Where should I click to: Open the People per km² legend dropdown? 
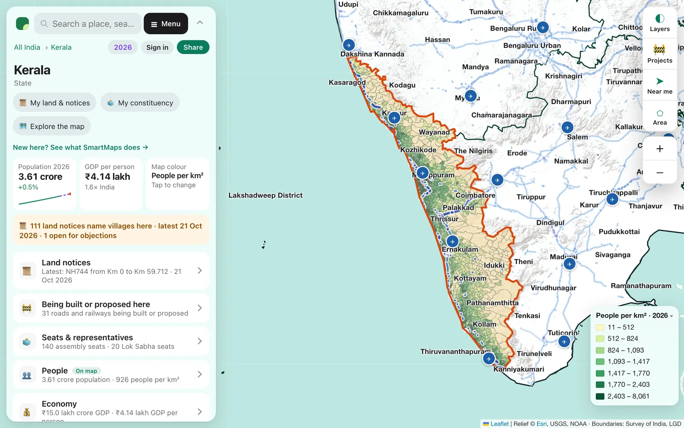(x=634, y=315)
